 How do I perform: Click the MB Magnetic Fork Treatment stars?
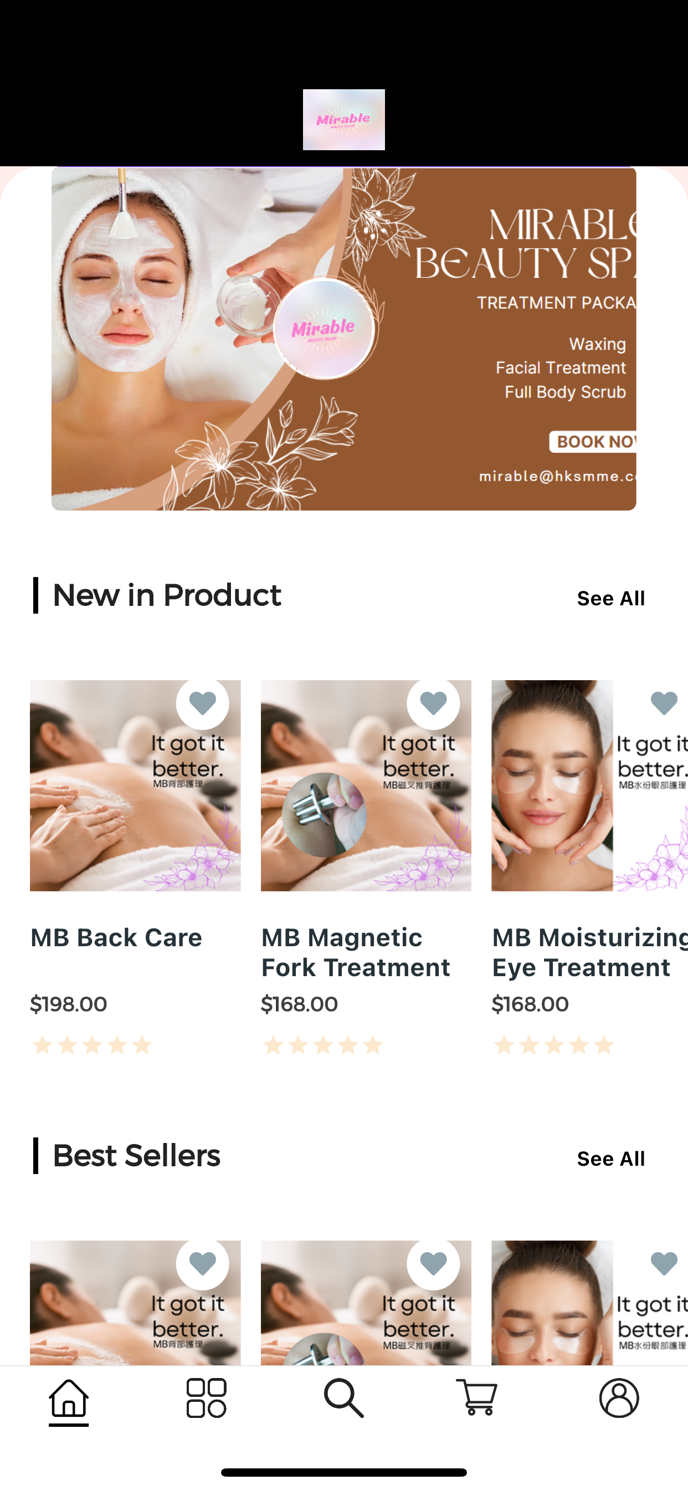(322, 1045)
